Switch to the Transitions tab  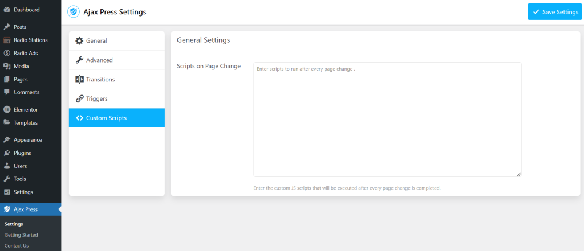click(x=117, y=80)
